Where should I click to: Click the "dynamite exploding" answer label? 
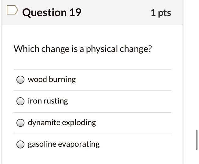point(62,123)
